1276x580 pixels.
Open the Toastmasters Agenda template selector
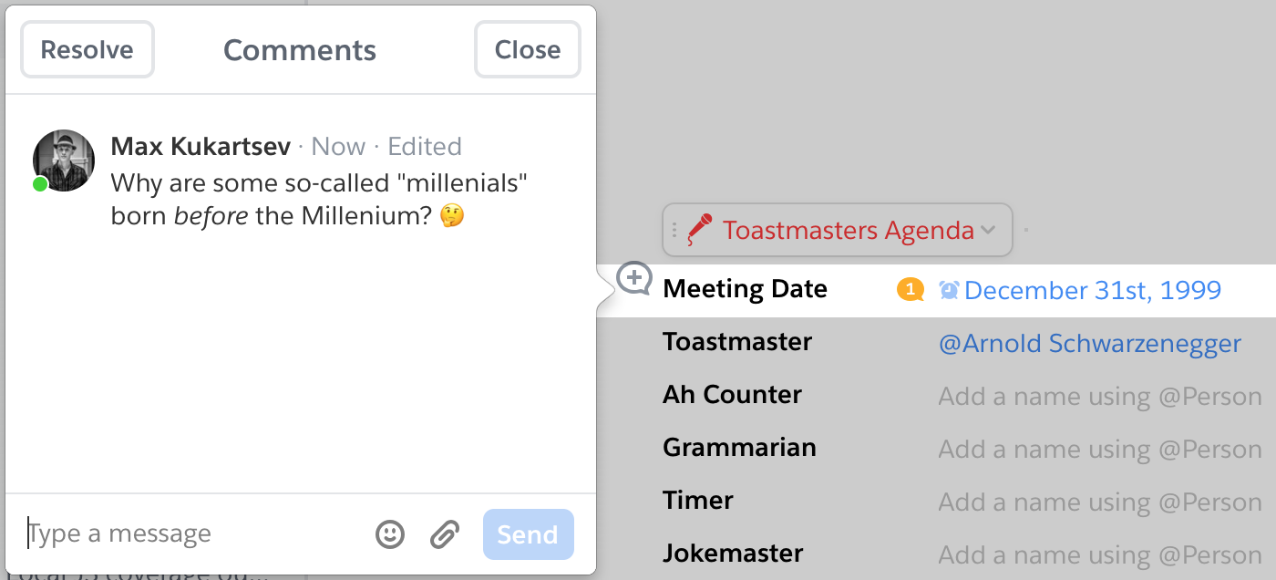838,230
